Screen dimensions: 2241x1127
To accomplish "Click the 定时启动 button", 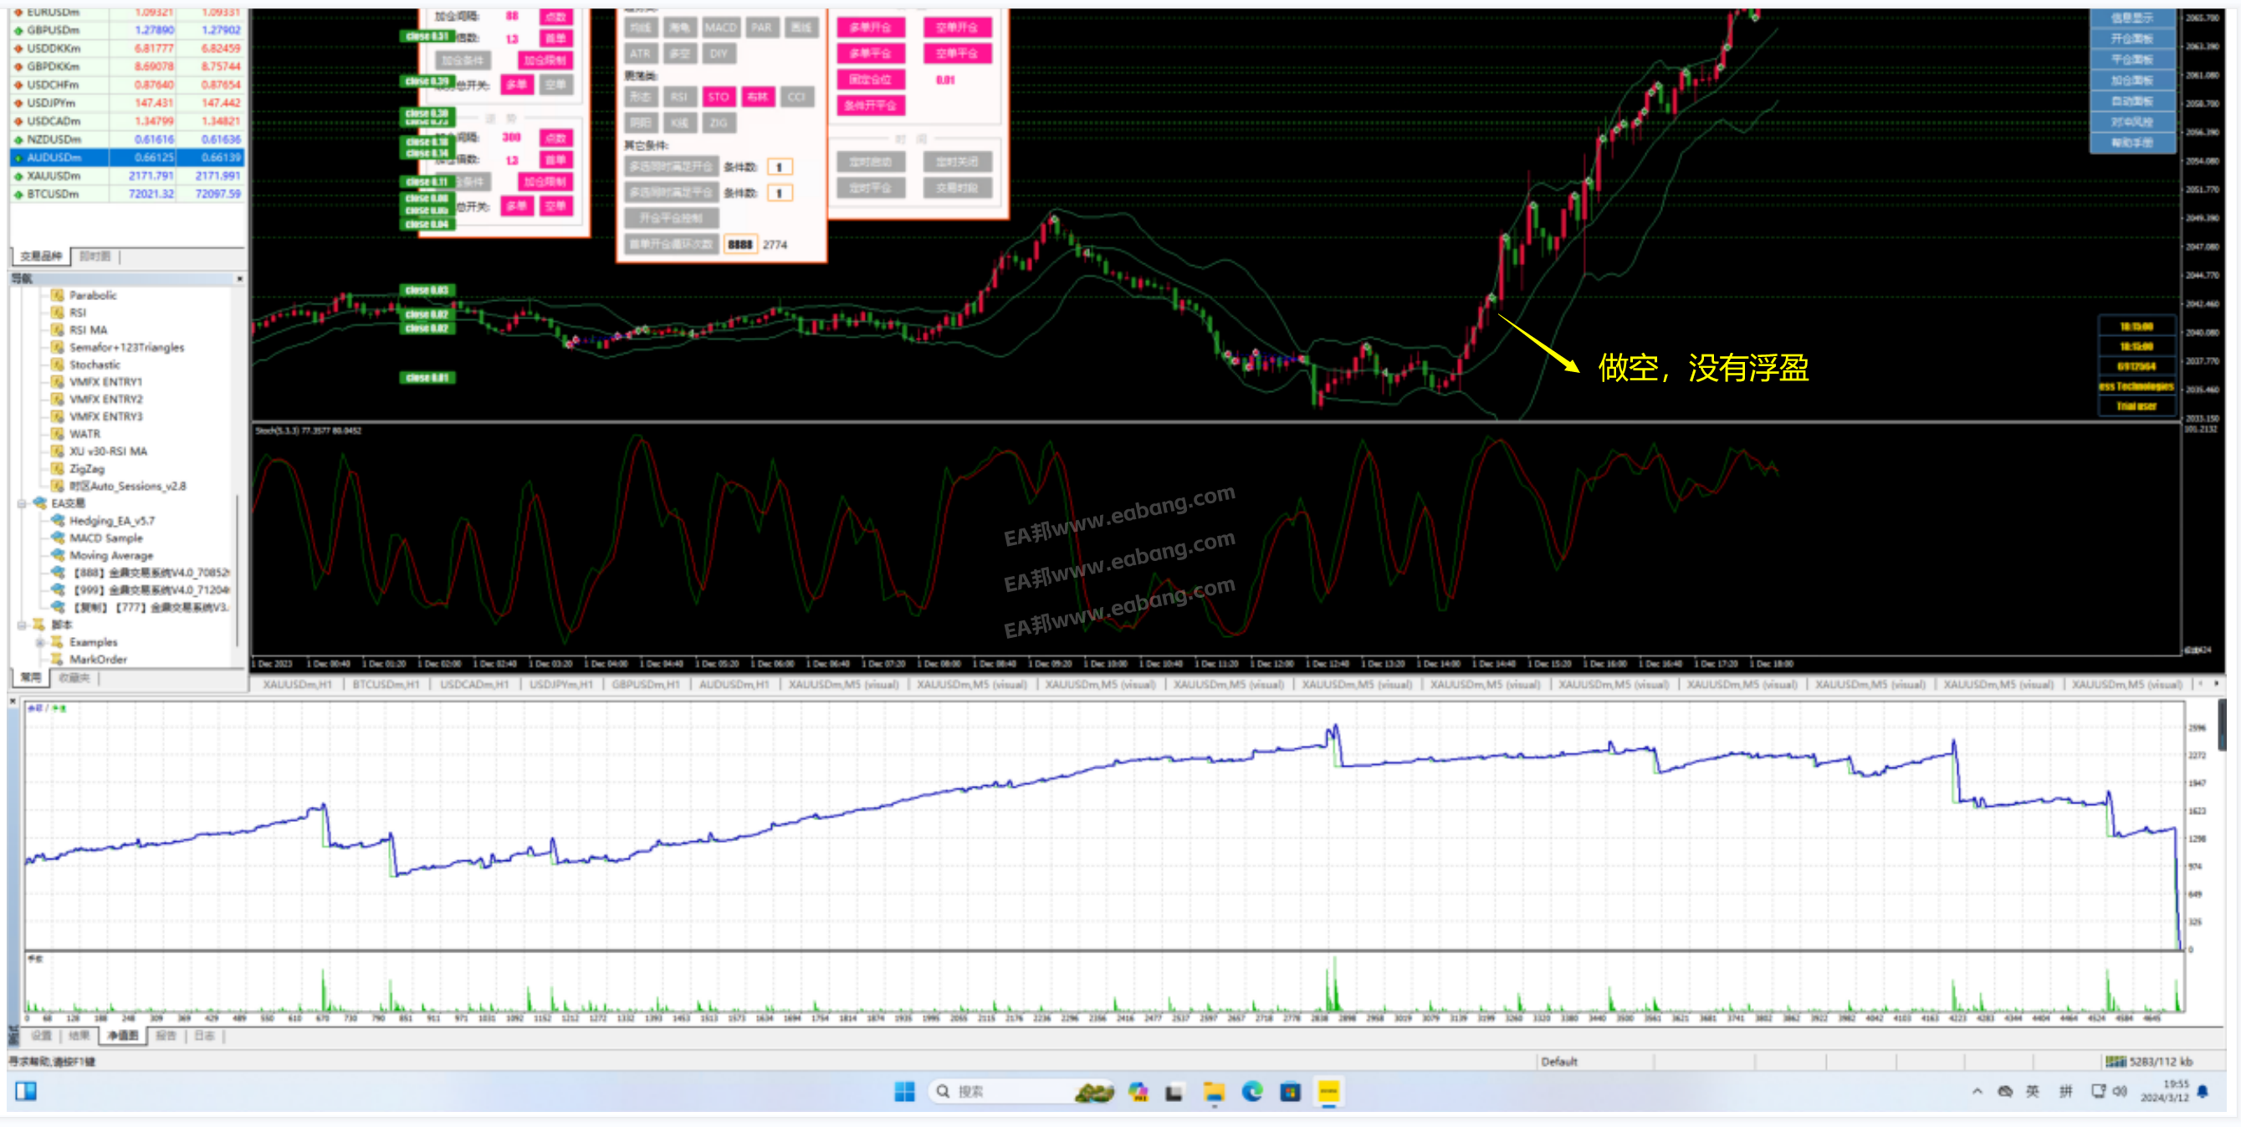I will (870, 163).
